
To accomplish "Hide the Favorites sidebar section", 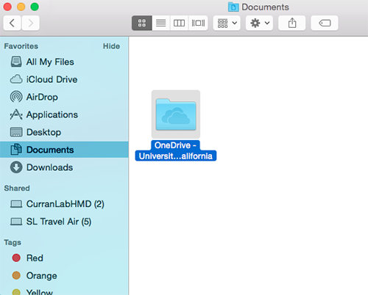I will point(111,46).
